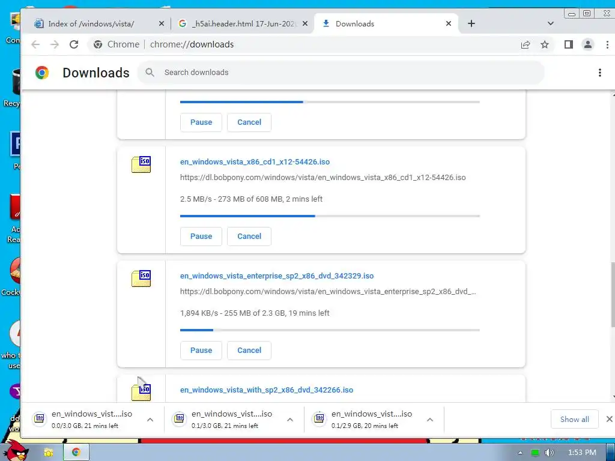The width and height of the screenshot is (615, 461).
Task: Focus the Search downloads field
Action: [341, 73]
